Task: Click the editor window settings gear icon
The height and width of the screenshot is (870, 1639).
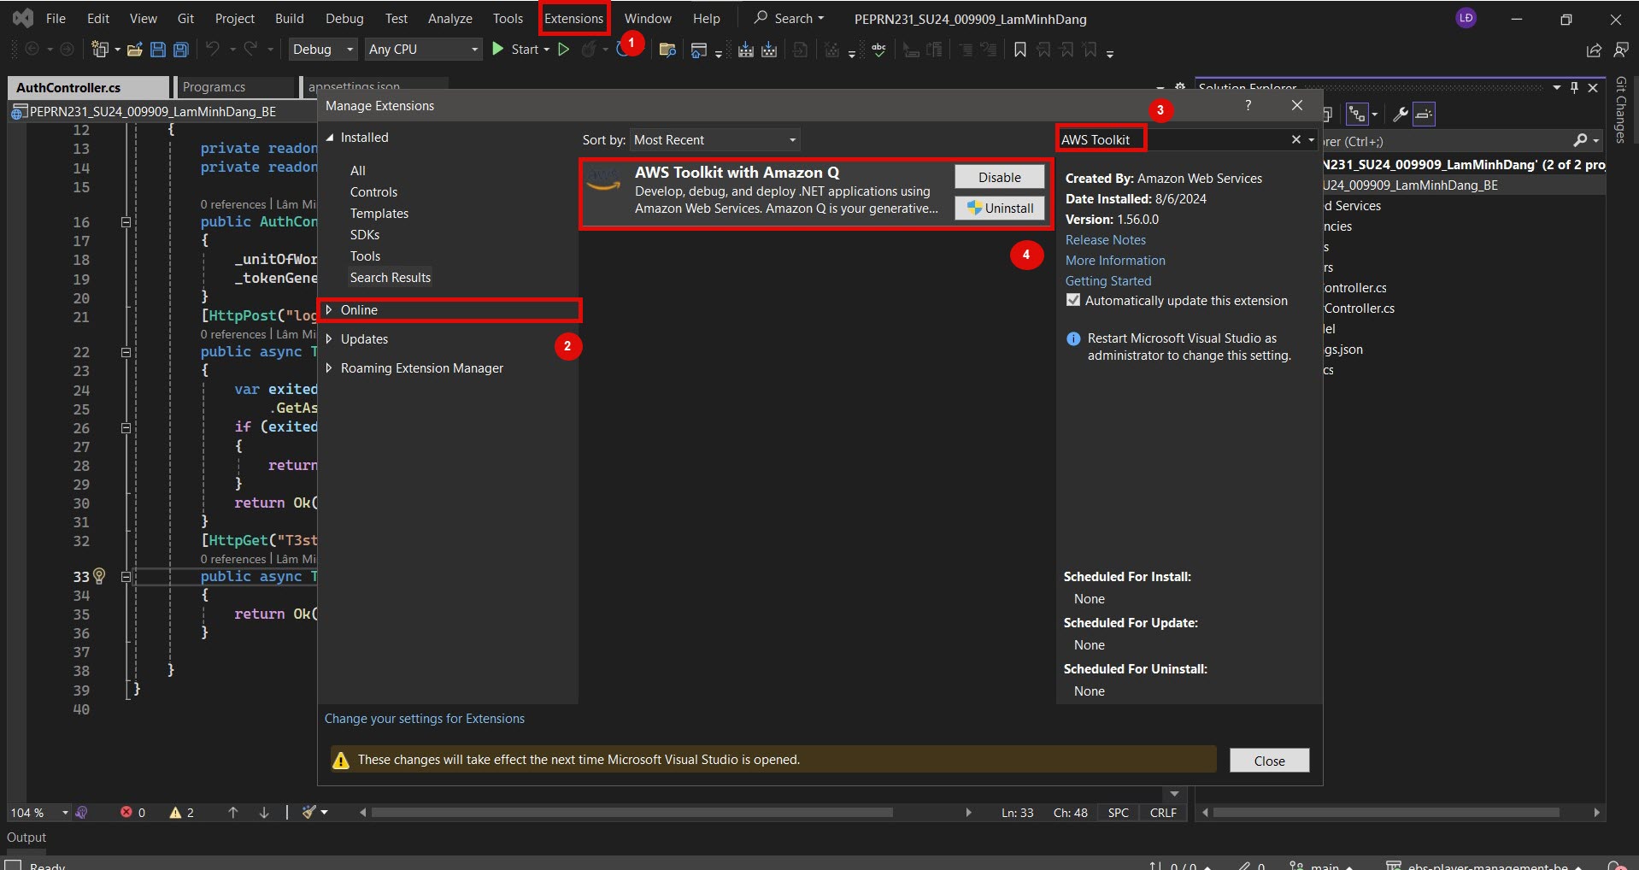Action: point(1180,87)
